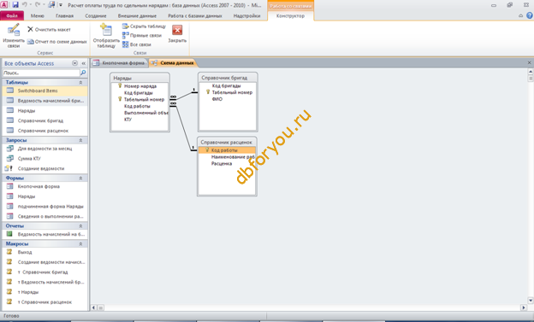Open the Файл menu
This screenshot has width=534, height=322.
coord(12,15)
